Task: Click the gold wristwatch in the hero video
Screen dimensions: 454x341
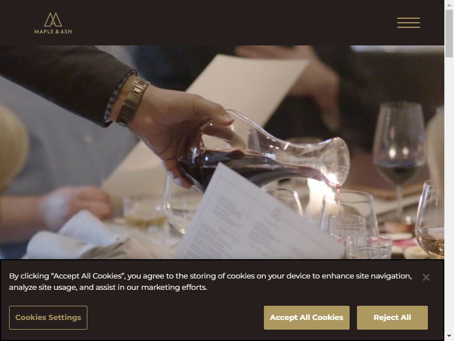Action: coord(133,102)
